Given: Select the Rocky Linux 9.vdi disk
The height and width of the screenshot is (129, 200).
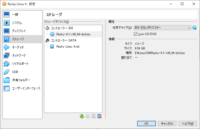Looking at the screenshot, I should pos(68,46).
